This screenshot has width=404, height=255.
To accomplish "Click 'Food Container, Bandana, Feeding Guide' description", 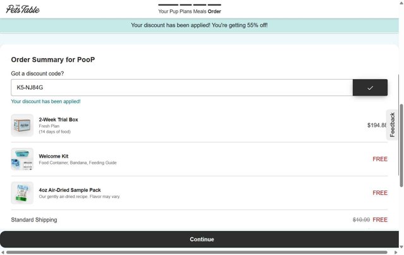I will (78, 163).
